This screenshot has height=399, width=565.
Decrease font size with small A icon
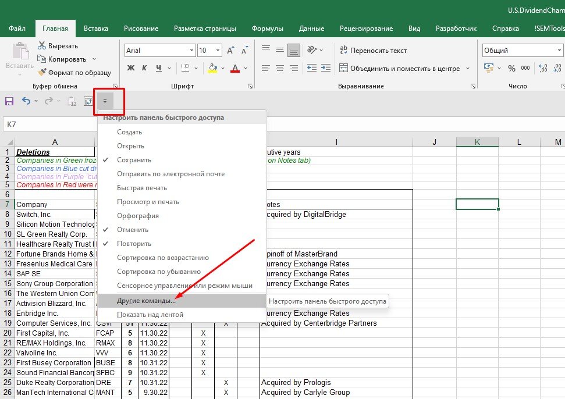click(245, 51)
